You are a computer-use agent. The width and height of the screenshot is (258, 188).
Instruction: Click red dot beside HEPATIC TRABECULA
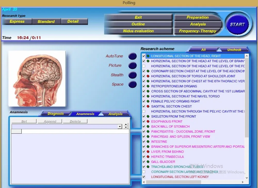148,157
